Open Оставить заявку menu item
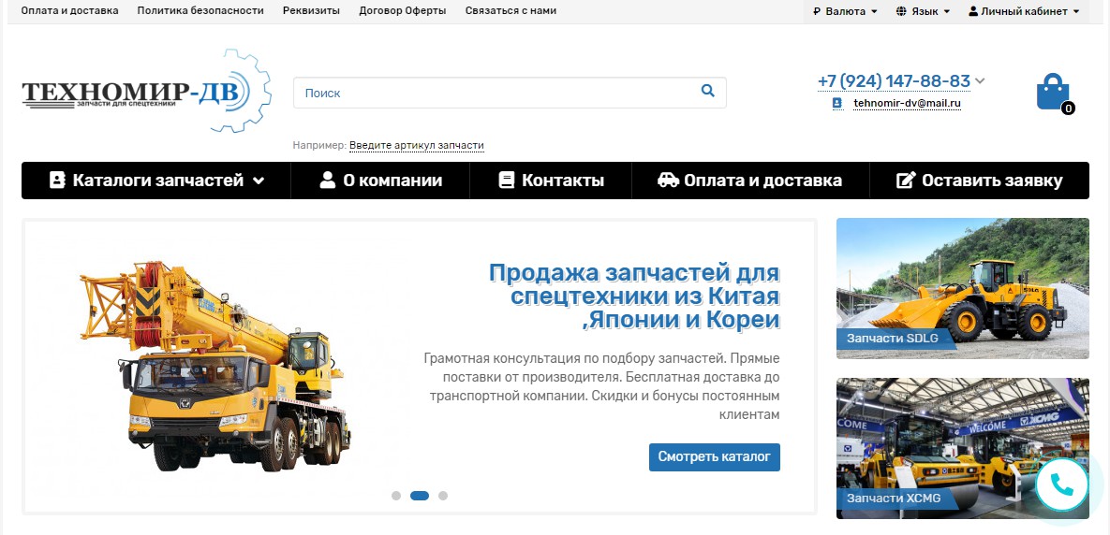Screen dimensions: 1110x535 tap(979, 181)
